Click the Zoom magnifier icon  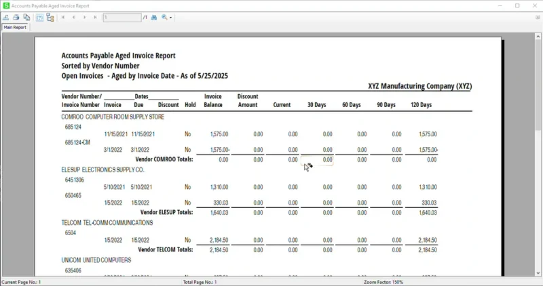(x=164, y=18)
